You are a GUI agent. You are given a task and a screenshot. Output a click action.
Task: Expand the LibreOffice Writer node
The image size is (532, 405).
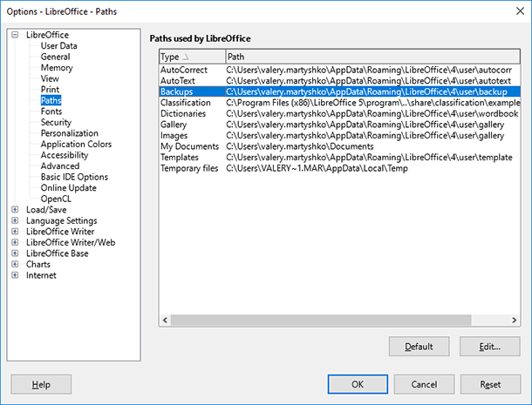15,231
